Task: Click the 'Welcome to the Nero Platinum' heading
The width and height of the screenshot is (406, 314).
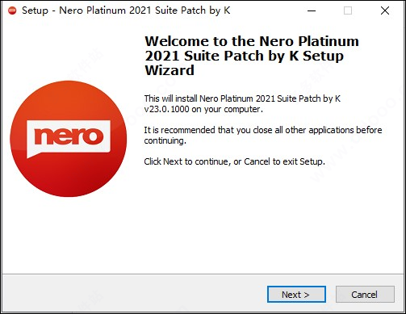Action: coord(252,56)
